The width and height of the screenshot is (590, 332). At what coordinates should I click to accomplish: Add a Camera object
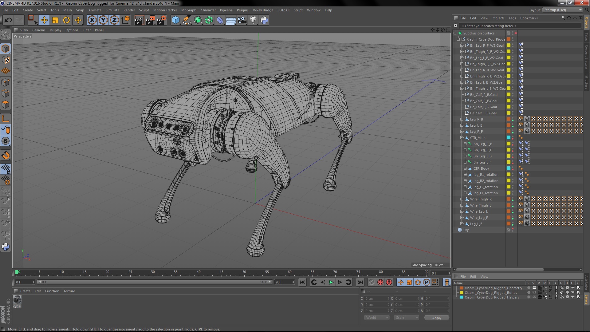click(242, 20)
